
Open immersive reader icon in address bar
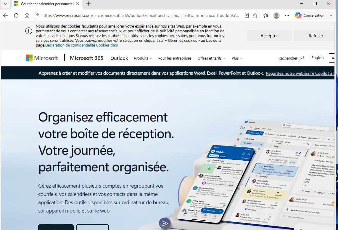pos(247,15)
